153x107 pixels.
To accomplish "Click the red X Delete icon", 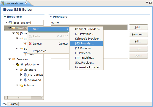I will [30, 43].
